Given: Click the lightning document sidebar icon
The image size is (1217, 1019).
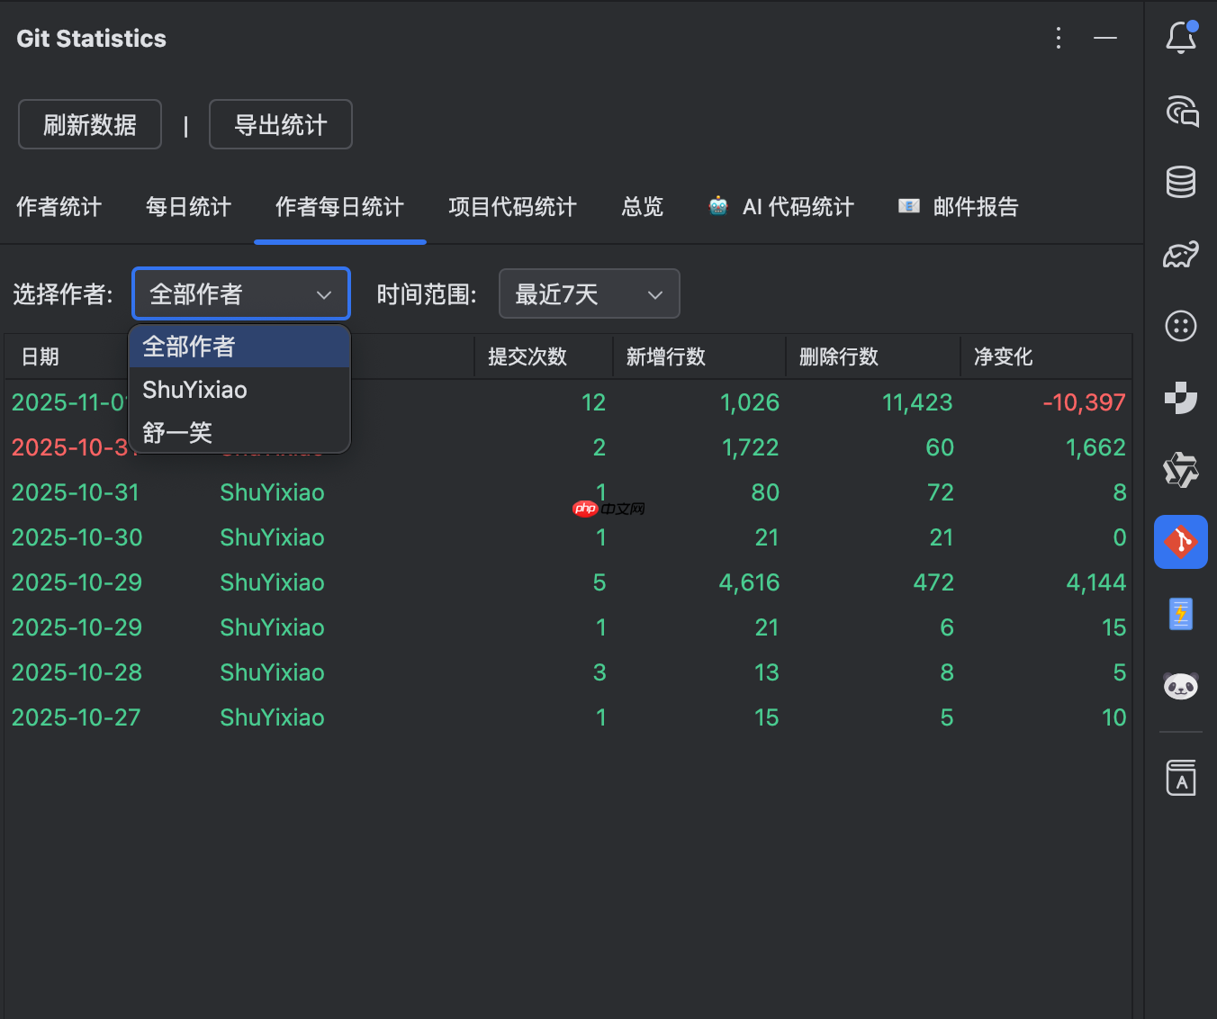Looking at the screenshot, I should point(1181,614).
